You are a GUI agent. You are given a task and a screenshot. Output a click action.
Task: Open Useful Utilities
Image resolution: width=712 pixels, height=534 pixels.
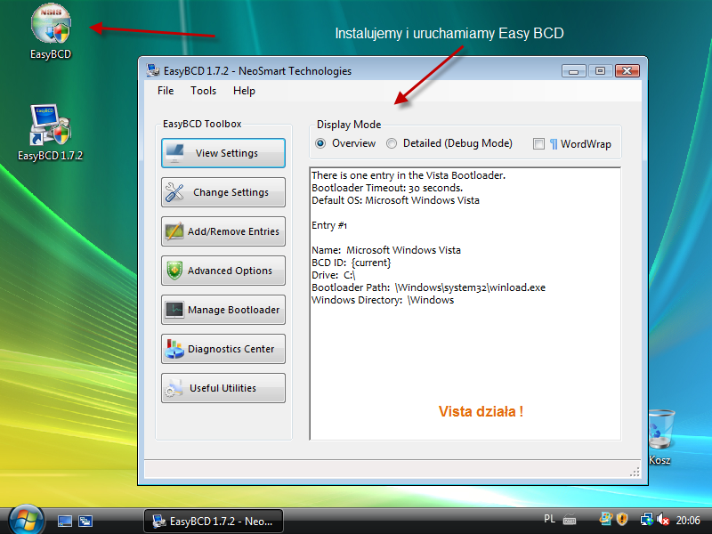pos(223,388)
